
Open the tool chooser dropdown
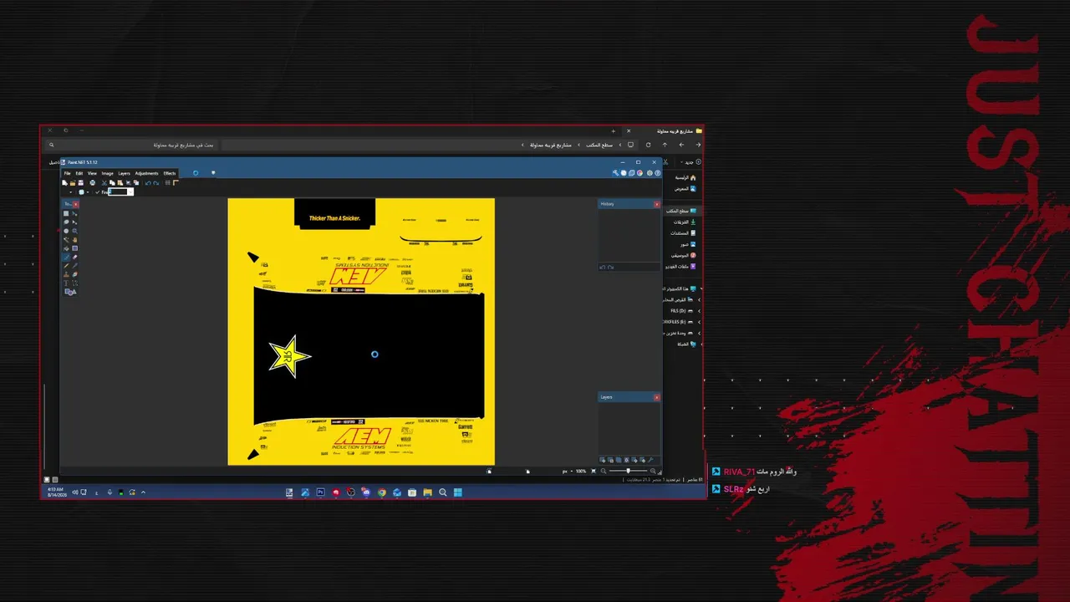point(69,192)
